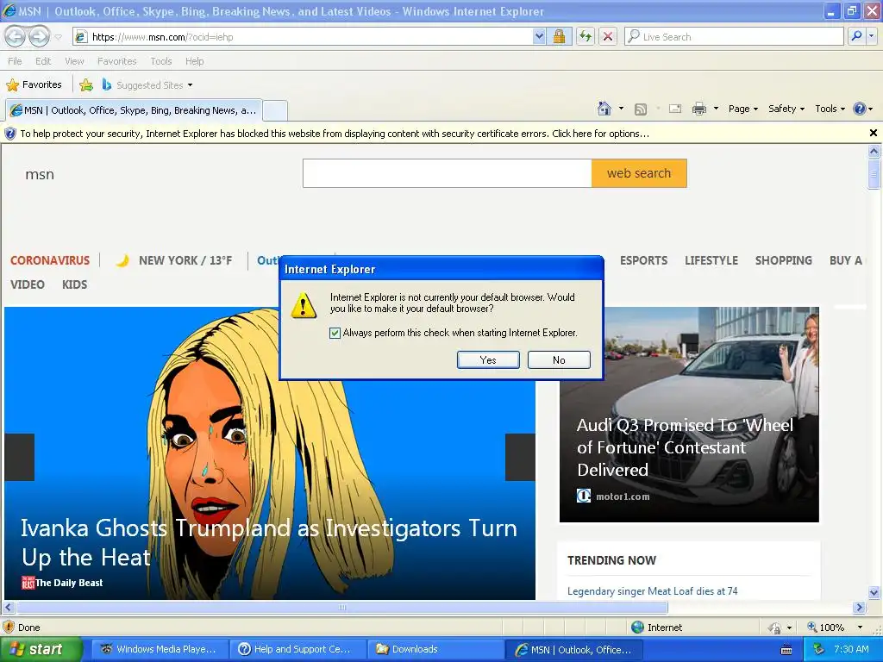This screenshot has width=883, height=662.
Task: Open the View menu
Action: [x=74, y=61]
